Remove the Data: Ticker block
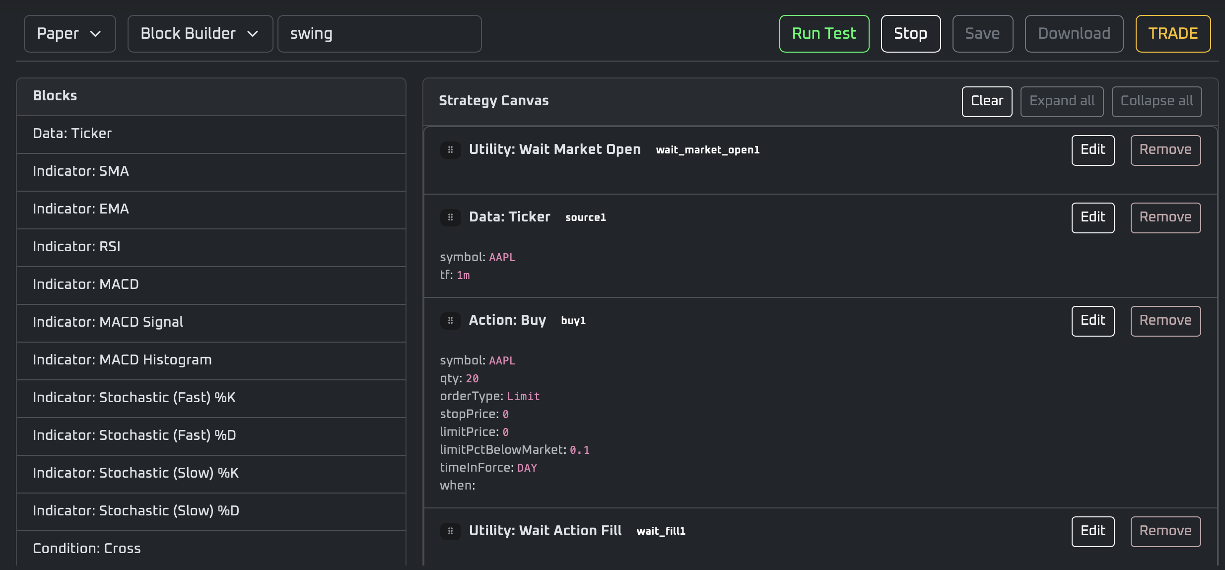 [x=1165, y=217]
